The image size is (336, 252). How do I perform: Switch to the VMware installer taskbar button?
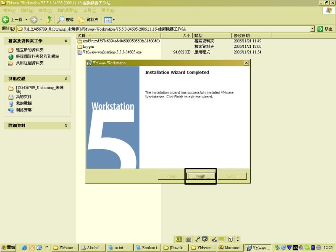point(258,248)
